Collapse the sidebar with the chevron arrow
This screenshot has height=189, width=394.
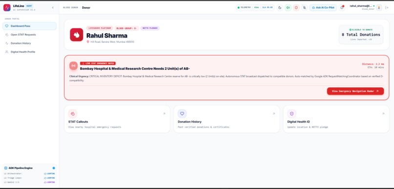(53, 7)
